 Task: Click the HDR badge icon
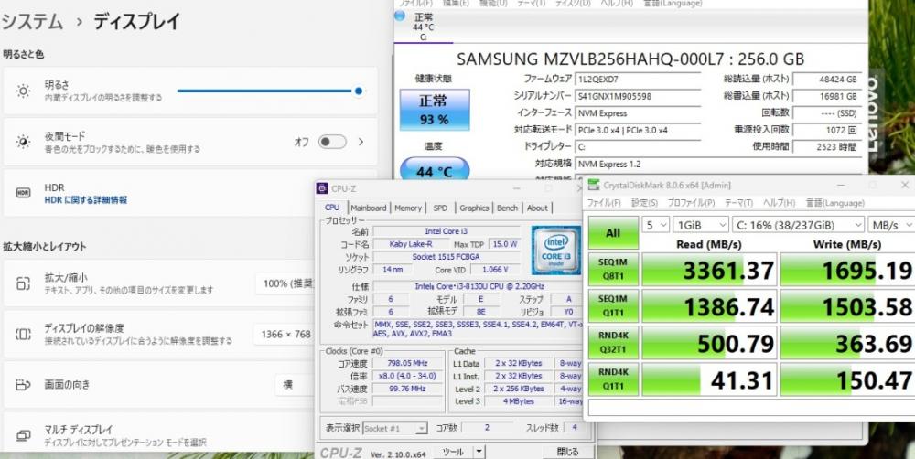[24, 193]
